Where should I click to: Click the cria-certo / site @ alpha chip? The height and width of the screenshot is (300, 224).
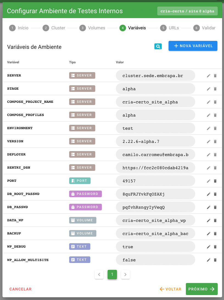[187, 11]
